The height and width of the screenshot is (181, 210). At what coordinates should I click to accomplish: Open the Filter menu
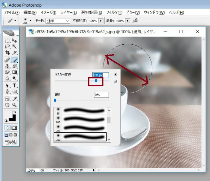(114, 13)
